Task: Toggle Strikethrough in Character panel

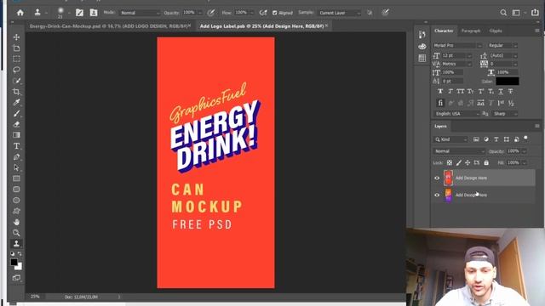Action: pyautogui.click(x=511, y=91)
